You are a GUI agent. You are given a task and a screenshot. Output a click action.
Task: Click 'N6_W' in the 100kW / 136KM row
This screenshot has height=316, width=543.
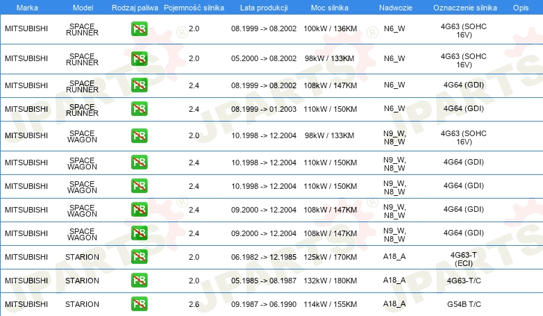[394, 28]
